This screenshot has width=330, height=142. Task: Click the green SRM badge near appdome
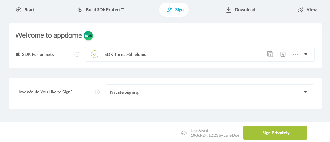click(x=88, y=36)
